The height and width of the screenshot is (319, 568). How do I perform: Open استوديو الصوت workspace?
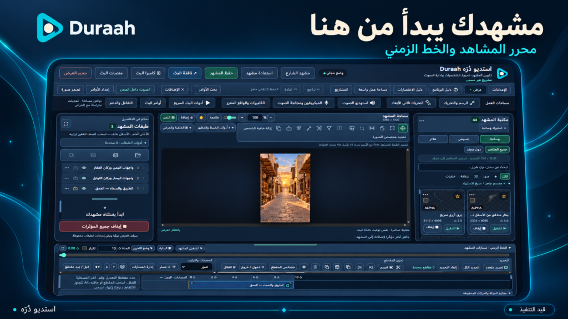point(359,103)
